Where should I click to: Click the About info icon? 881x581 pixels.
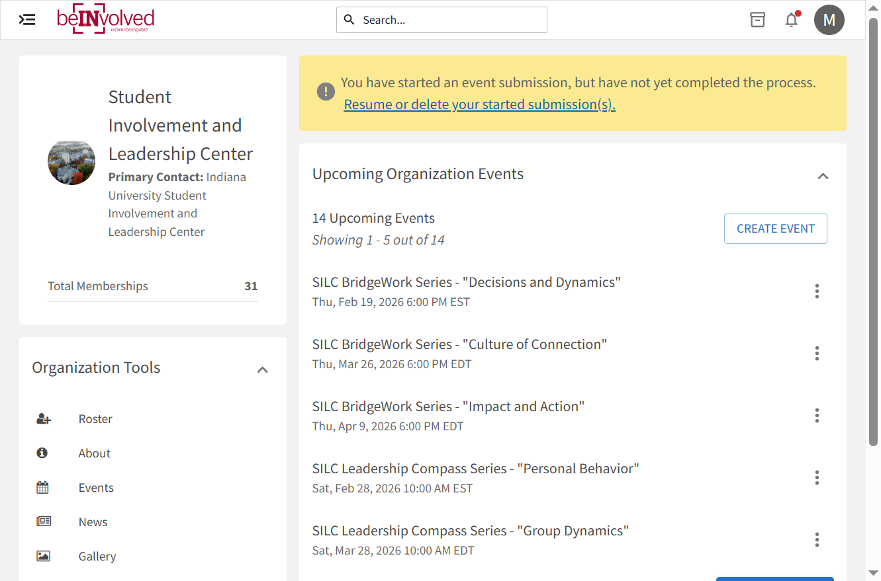pyautogui.click(x=42, y=453)
